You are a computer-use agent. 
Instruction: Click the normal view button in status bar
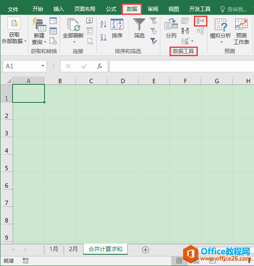(x=179, y=261)
